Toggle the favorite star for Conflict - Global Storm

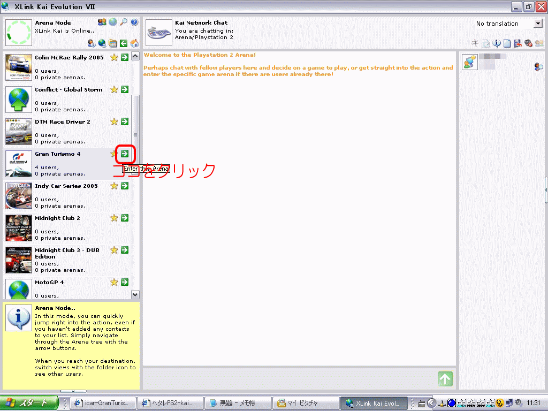114,89
